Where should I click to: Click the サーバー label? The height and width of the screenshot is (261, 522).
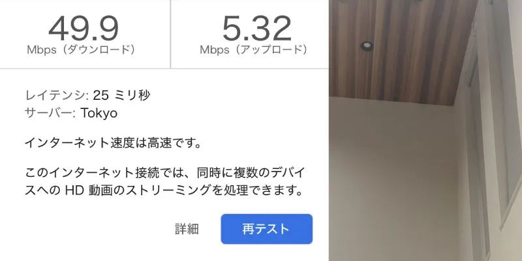coord(51,113)
